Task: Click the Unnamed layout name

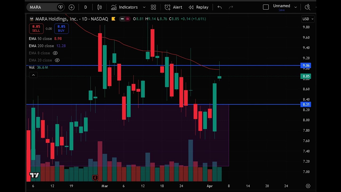Action: click(282, 6)
